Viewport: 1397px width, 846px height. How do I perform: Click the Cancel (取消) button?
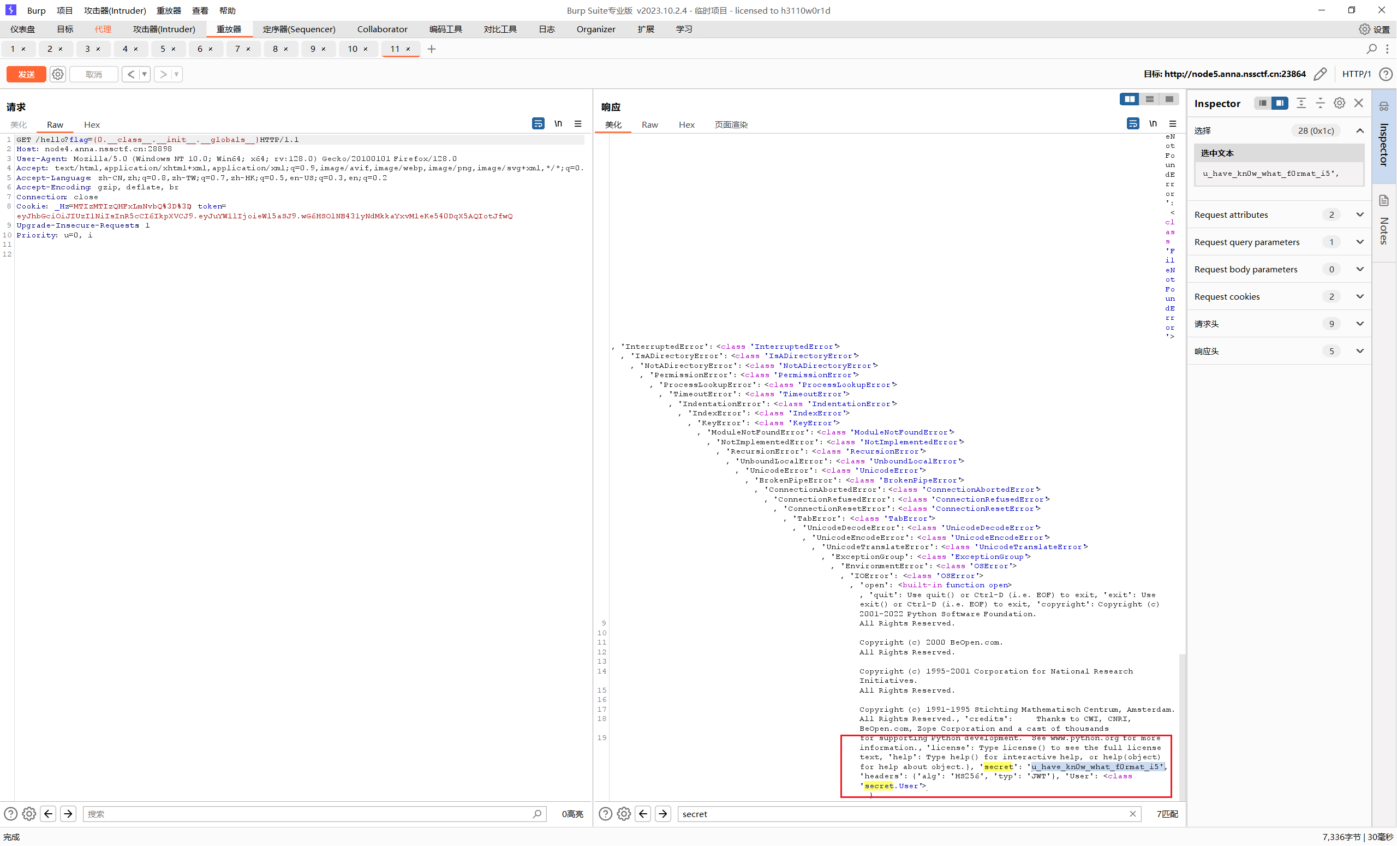pos(93,74)
